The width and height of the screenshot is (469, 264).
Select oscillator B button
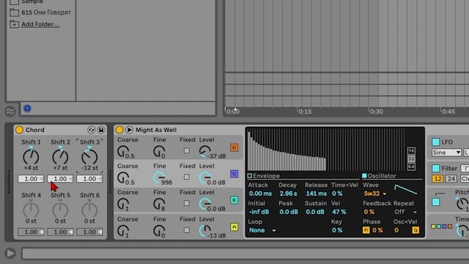point(234,200)
